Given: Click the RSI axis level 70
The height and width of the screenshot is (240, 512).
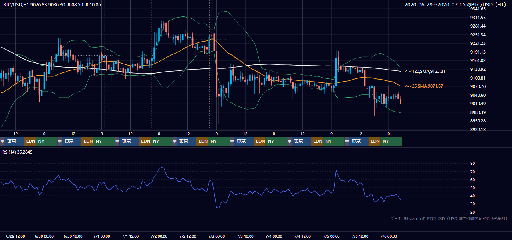Looking at the screenshot, I should (472, 172).
